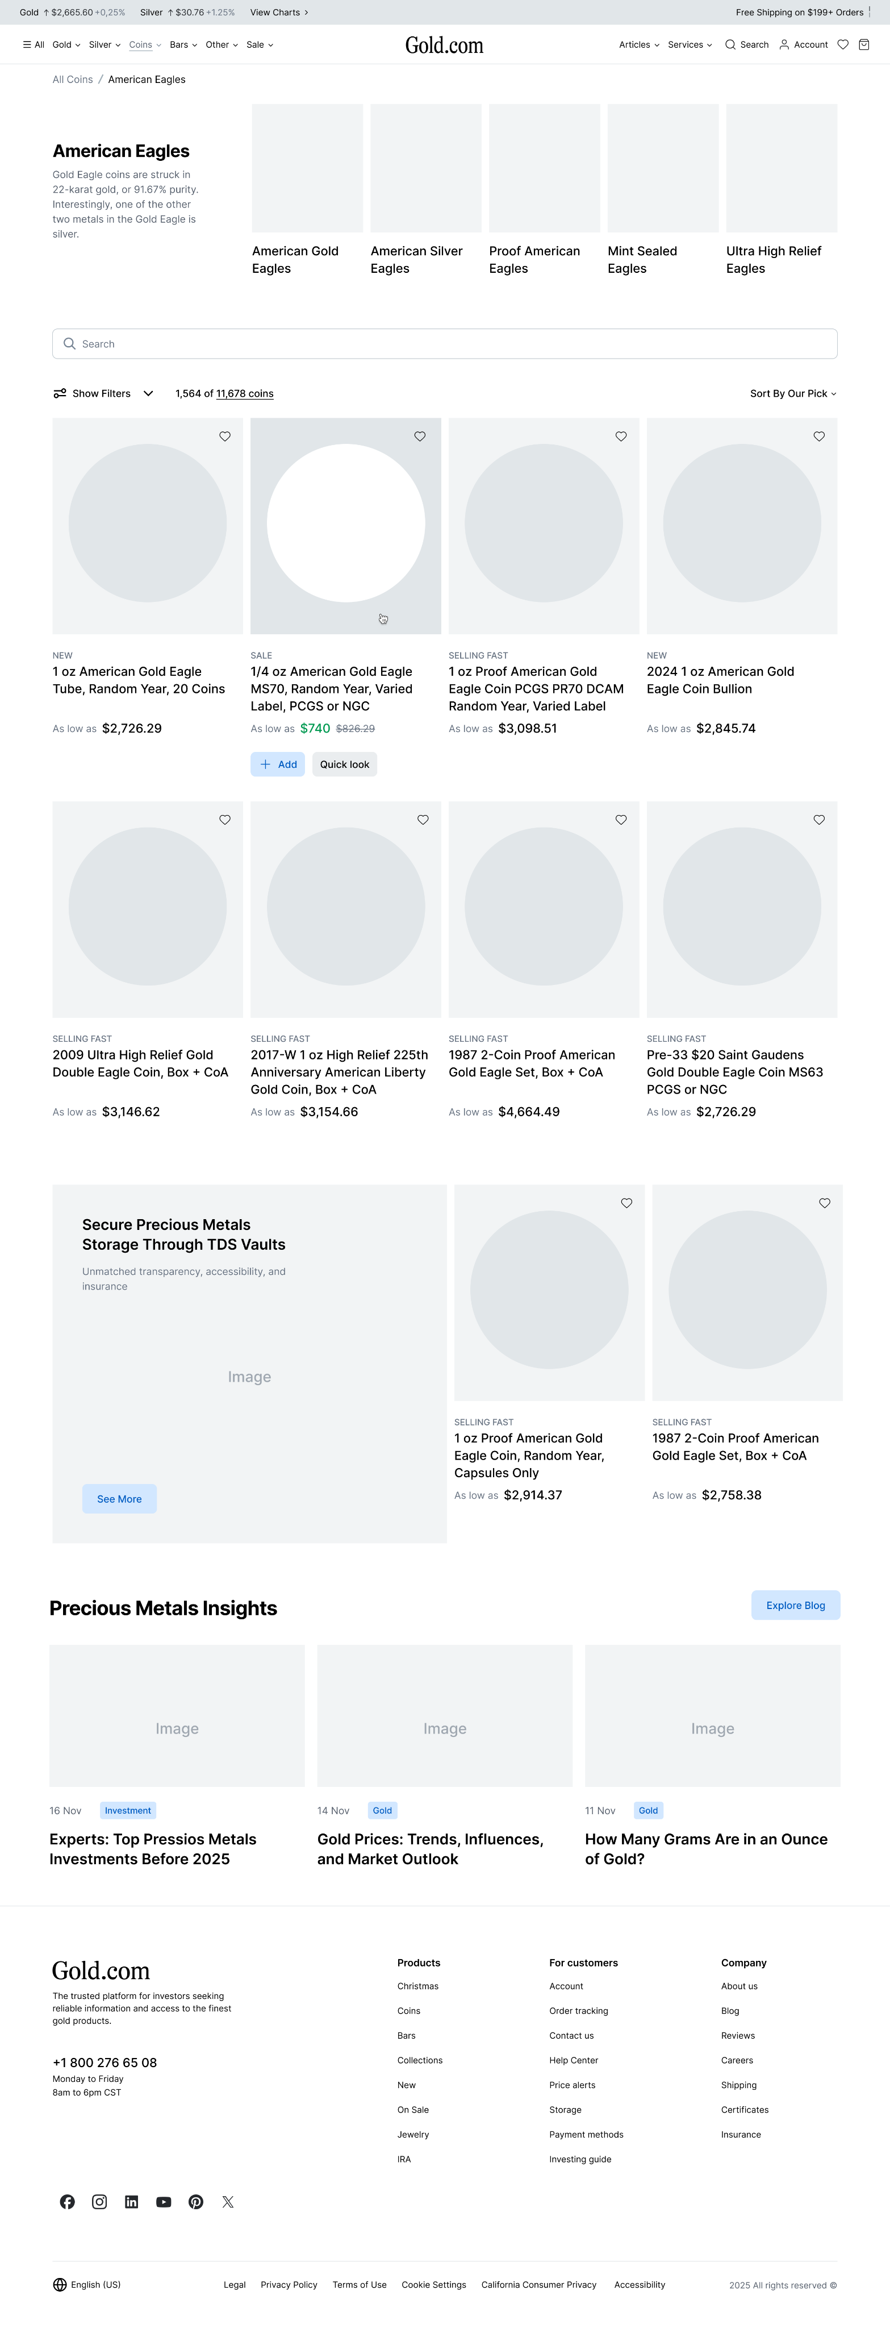This screenshot has width=890, height=2328.
Task: Click the Explore Blog button
Action: click(795, 1605)
